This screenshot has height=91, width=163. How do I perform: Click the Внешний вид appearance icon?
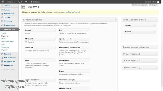[x=2, y=30]
